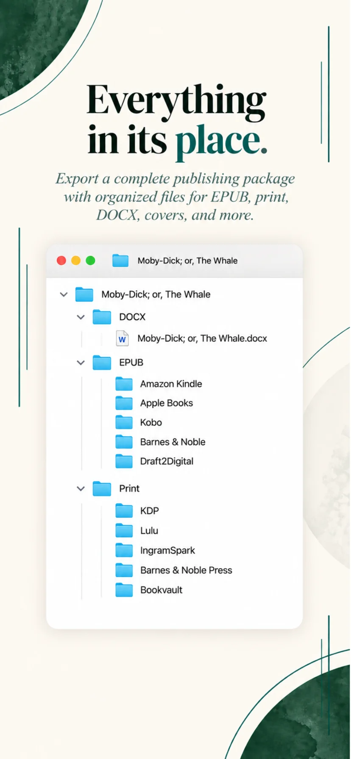The image size is (351, 759).
Task: Select the KDP label
Action: (x=150, y=511)
